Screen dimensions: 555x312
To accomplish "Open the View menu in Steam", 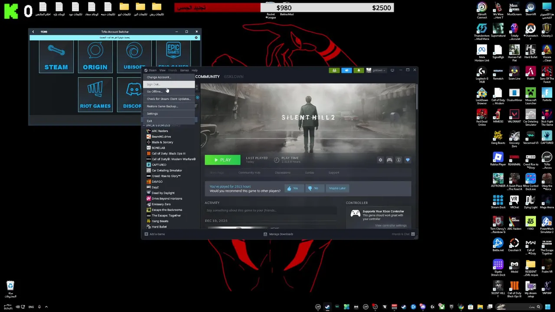I will pos(162,70).
